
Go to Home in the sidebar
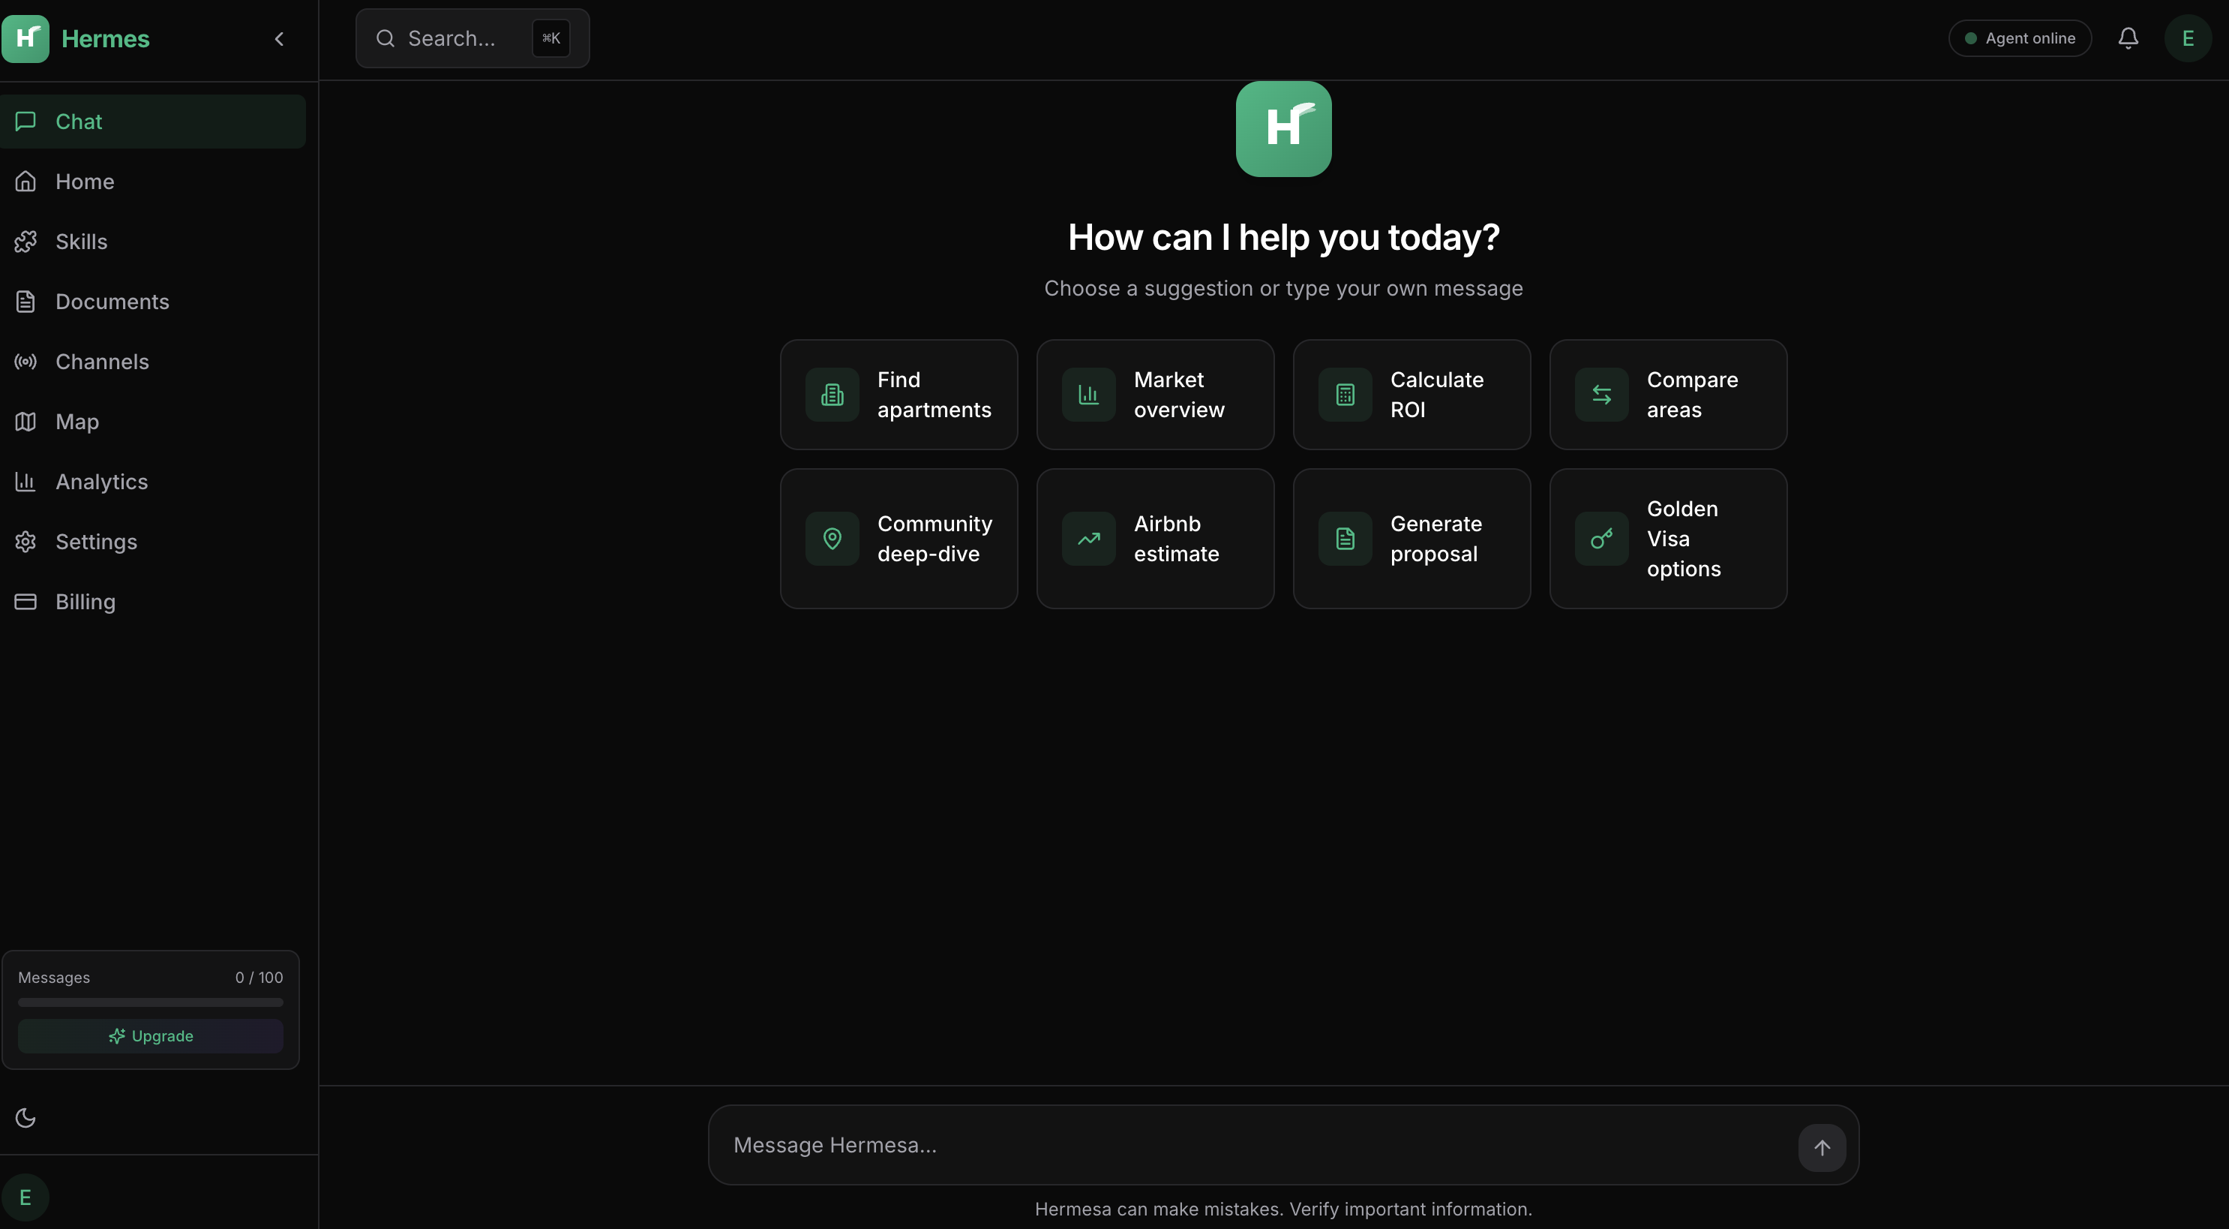[x=85, y=181]
